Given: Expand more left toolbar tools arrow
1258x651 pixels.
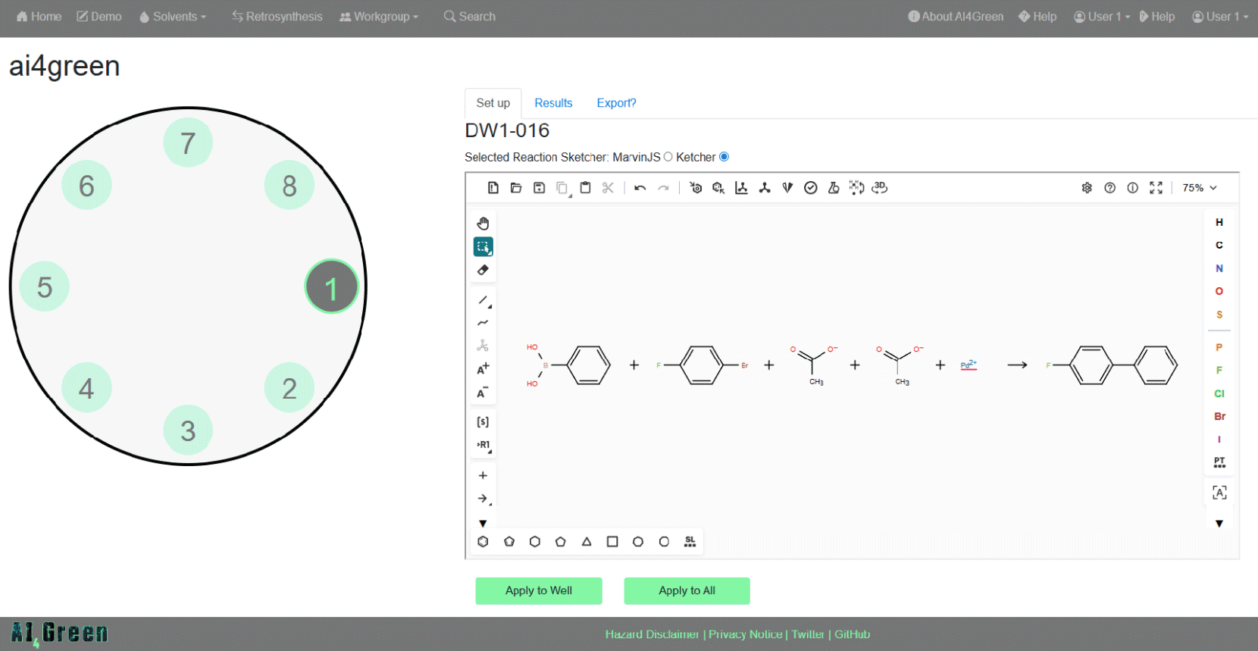Looking at the screenshot, I should tap(483, 524).
